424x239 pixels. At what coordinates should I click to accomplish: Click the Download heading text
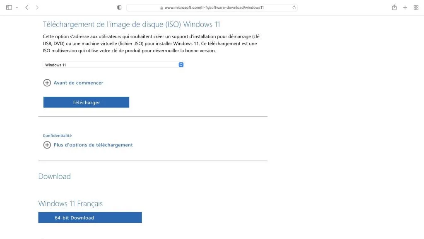54,176
